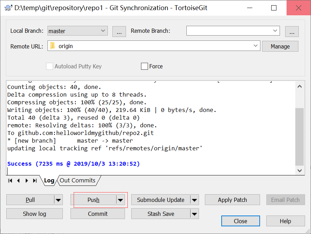The image size is (311, 234).
Task: Go to next tab with right arrow
Action: pyautogui.click(x=27, y=181)
